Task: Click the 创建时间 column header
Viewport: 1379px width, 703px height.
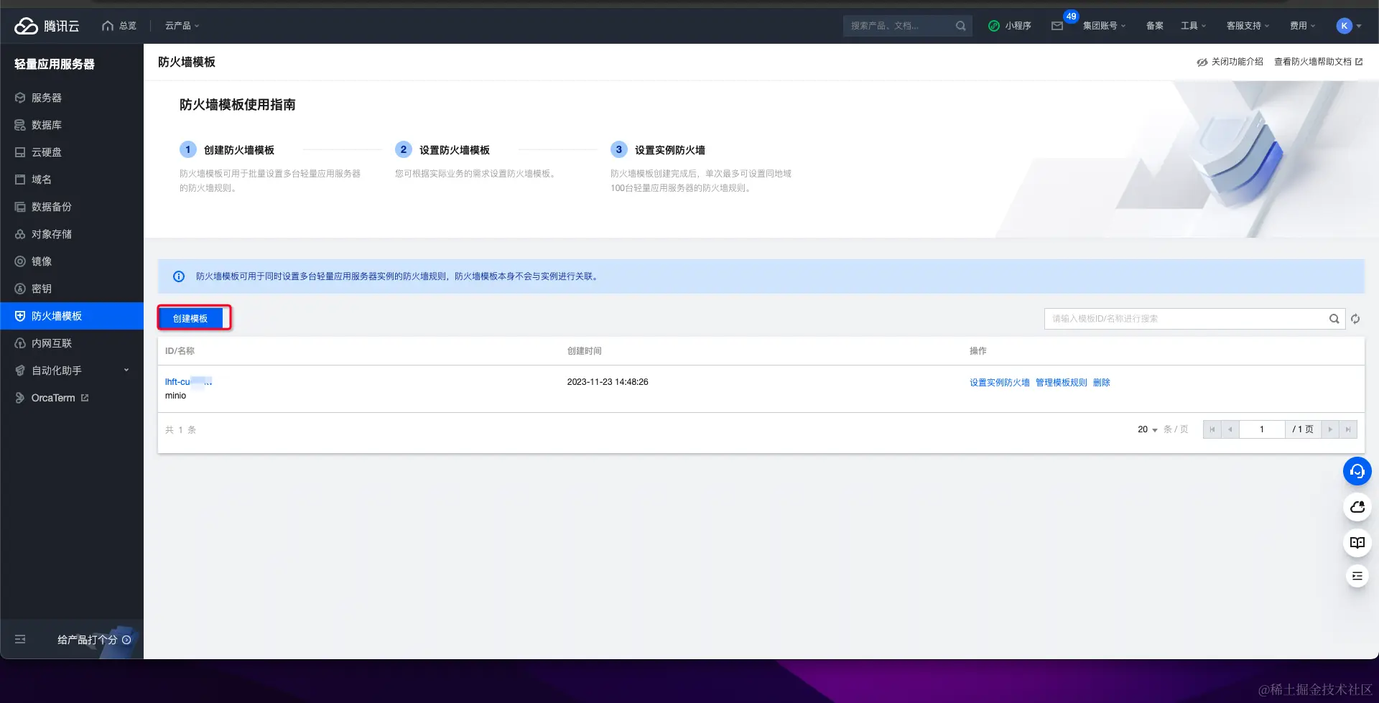Action: pyautogui.click(x=584, y=351)
